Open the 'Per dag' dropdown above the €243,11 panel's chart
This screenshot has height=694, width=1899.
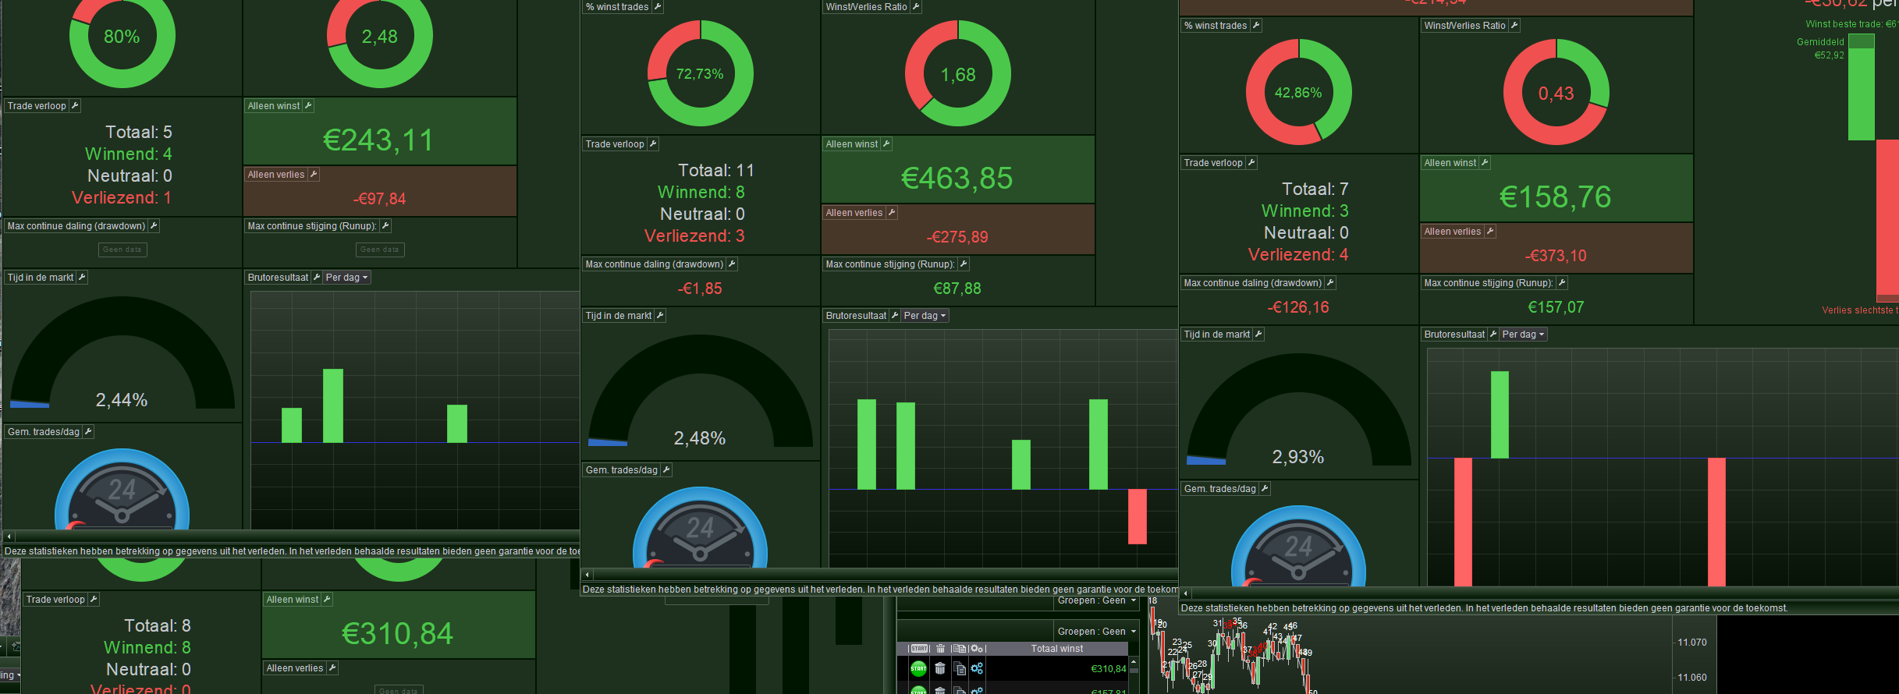pos(346,278)
